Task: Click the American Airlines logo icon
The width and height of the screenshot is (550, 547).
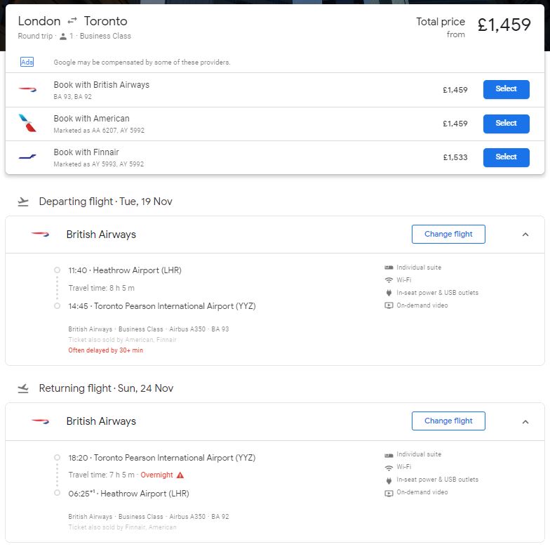Action: click(x=27, y=124)
